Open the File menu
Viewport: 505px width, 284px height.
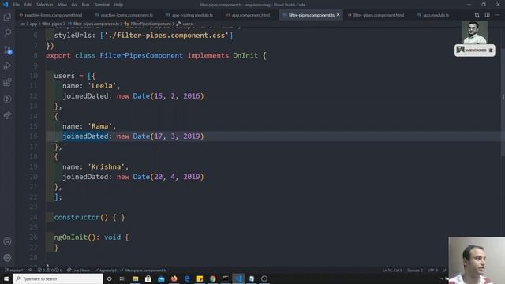[17, 5]
